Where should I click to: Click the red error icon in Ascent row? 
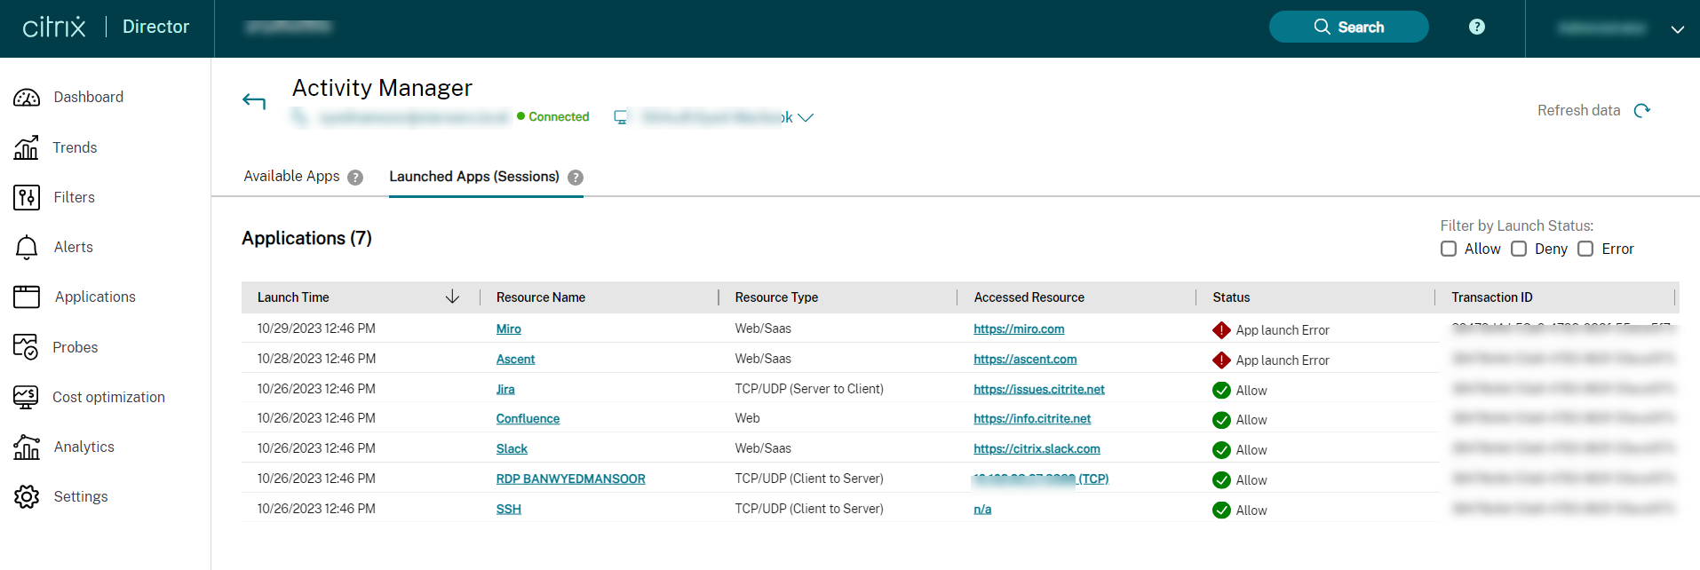[1221, 360]
